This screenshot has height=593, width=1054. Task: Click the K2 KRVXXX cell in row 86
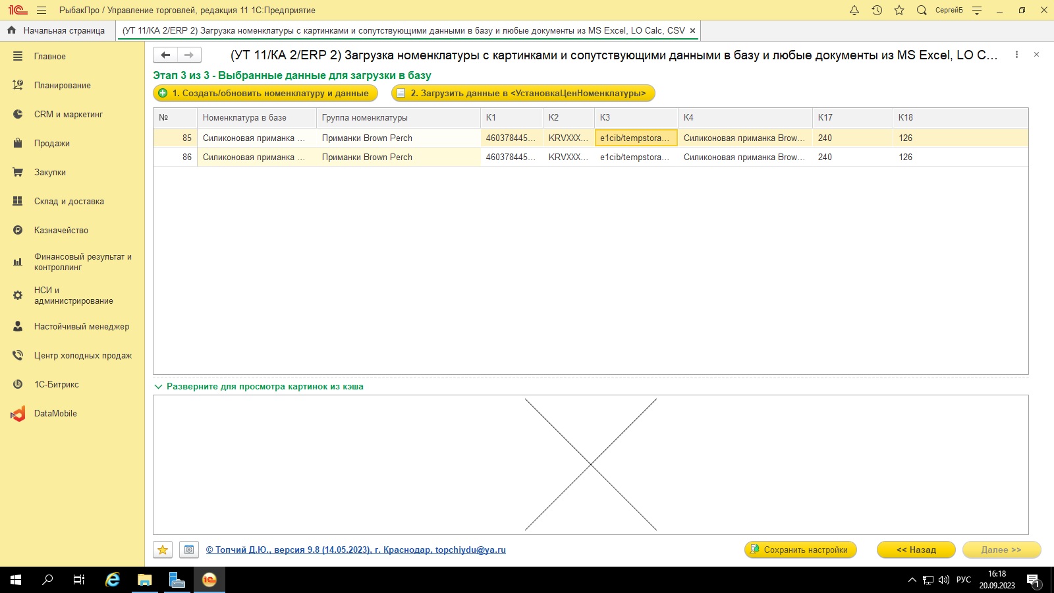pyautogui.click(x=569, y=157)
